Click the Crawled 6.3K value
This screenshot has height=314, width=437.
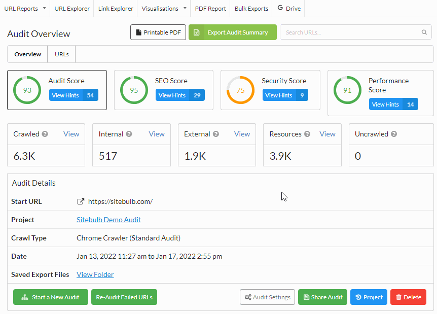coord(24,156)
